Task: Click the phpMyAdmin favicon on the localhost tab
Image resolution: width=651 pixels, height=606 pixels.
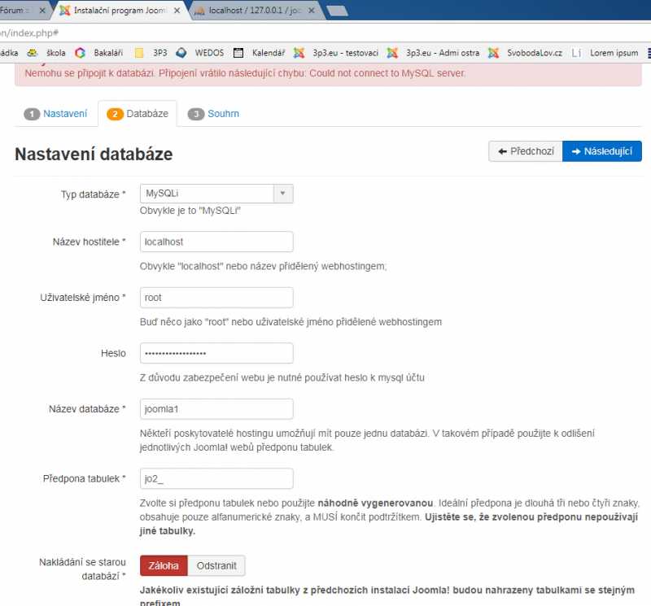Action: click(x=199, y=11)
